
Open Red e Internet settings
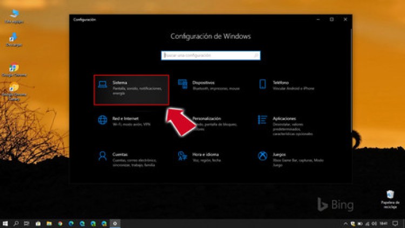click(x=131, y=120)
